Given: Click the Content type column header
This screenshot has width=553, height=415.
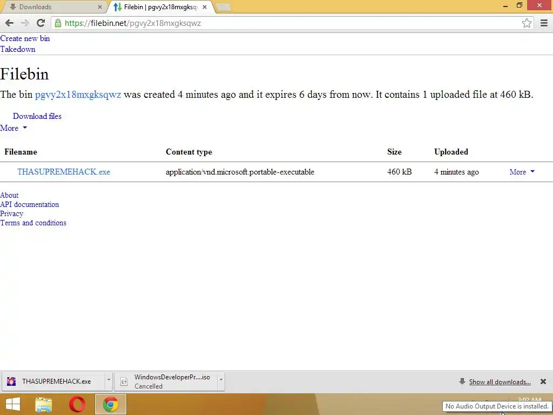Looking at the screenshot, I should (x=189, y=152).
